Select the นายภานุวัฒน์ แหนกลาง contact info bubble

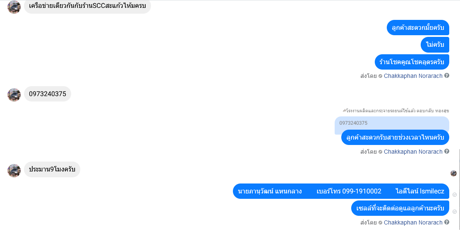[x=341, y=191]
